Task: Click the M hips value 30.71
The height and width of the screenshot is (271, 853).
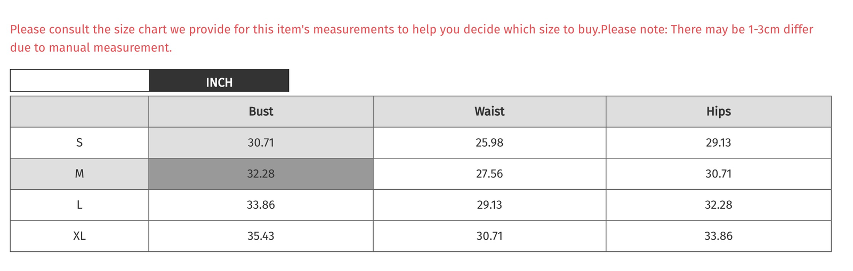Action: (x=719, y=174)
